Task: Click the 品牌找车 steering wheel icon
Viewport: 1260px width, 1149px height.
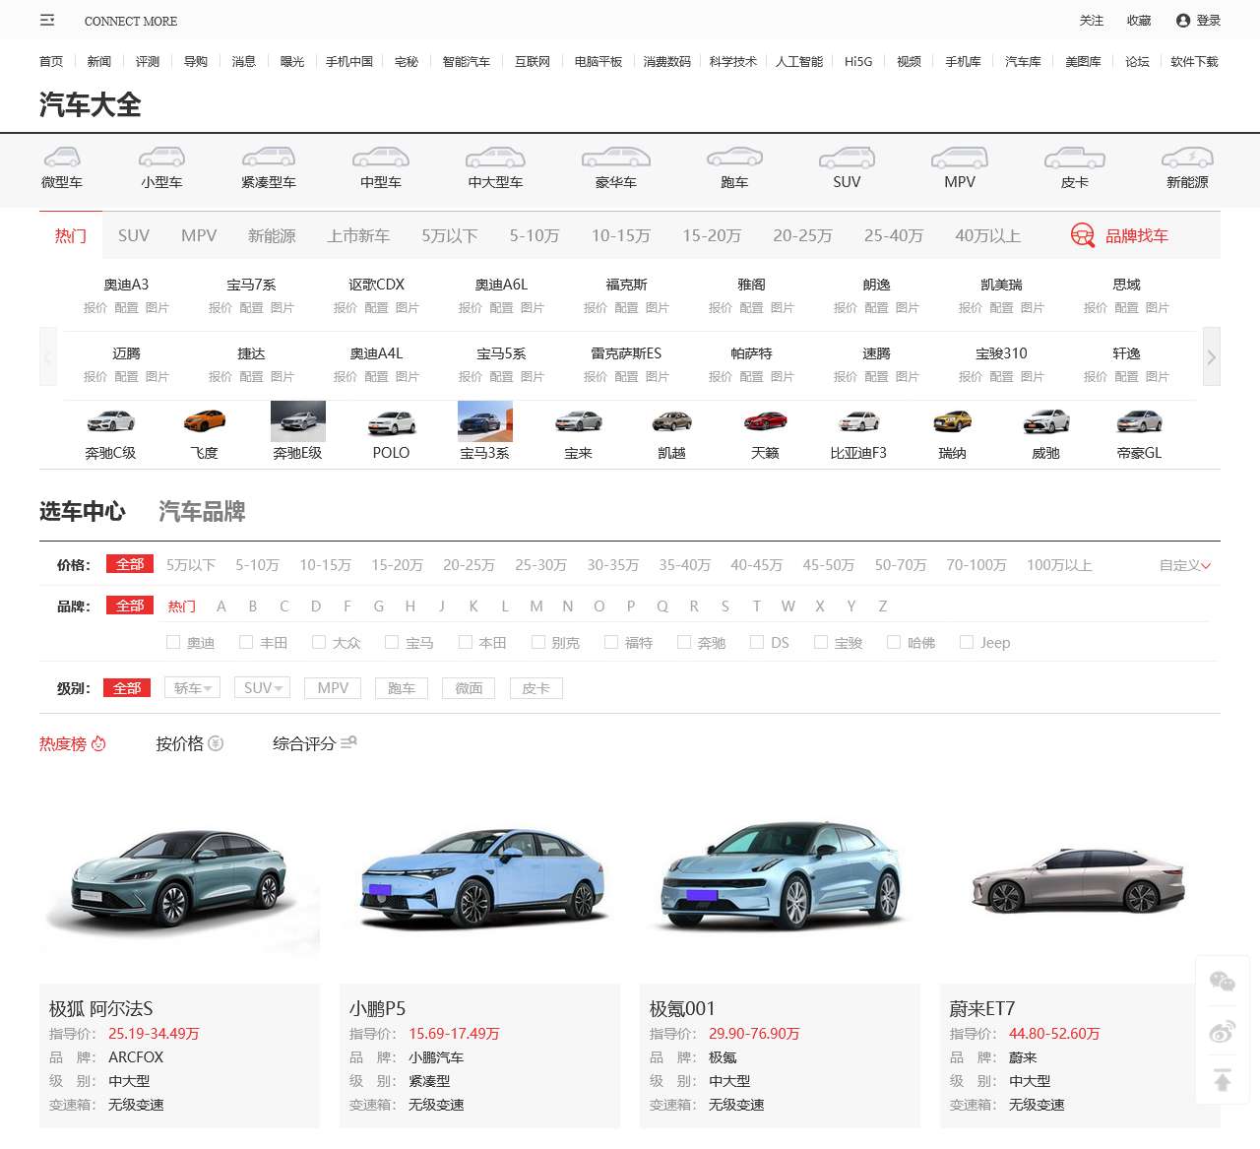Action: click(x=1083, y=235)
